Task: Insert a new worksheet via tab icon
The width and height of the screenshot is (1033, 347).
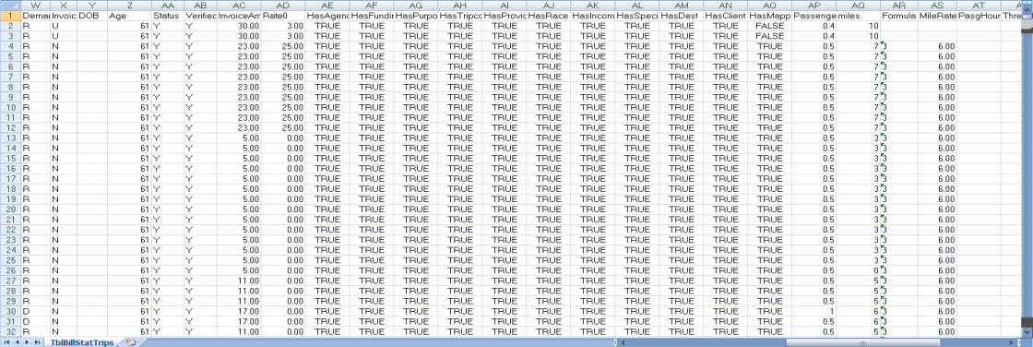Action: point(130,342)
